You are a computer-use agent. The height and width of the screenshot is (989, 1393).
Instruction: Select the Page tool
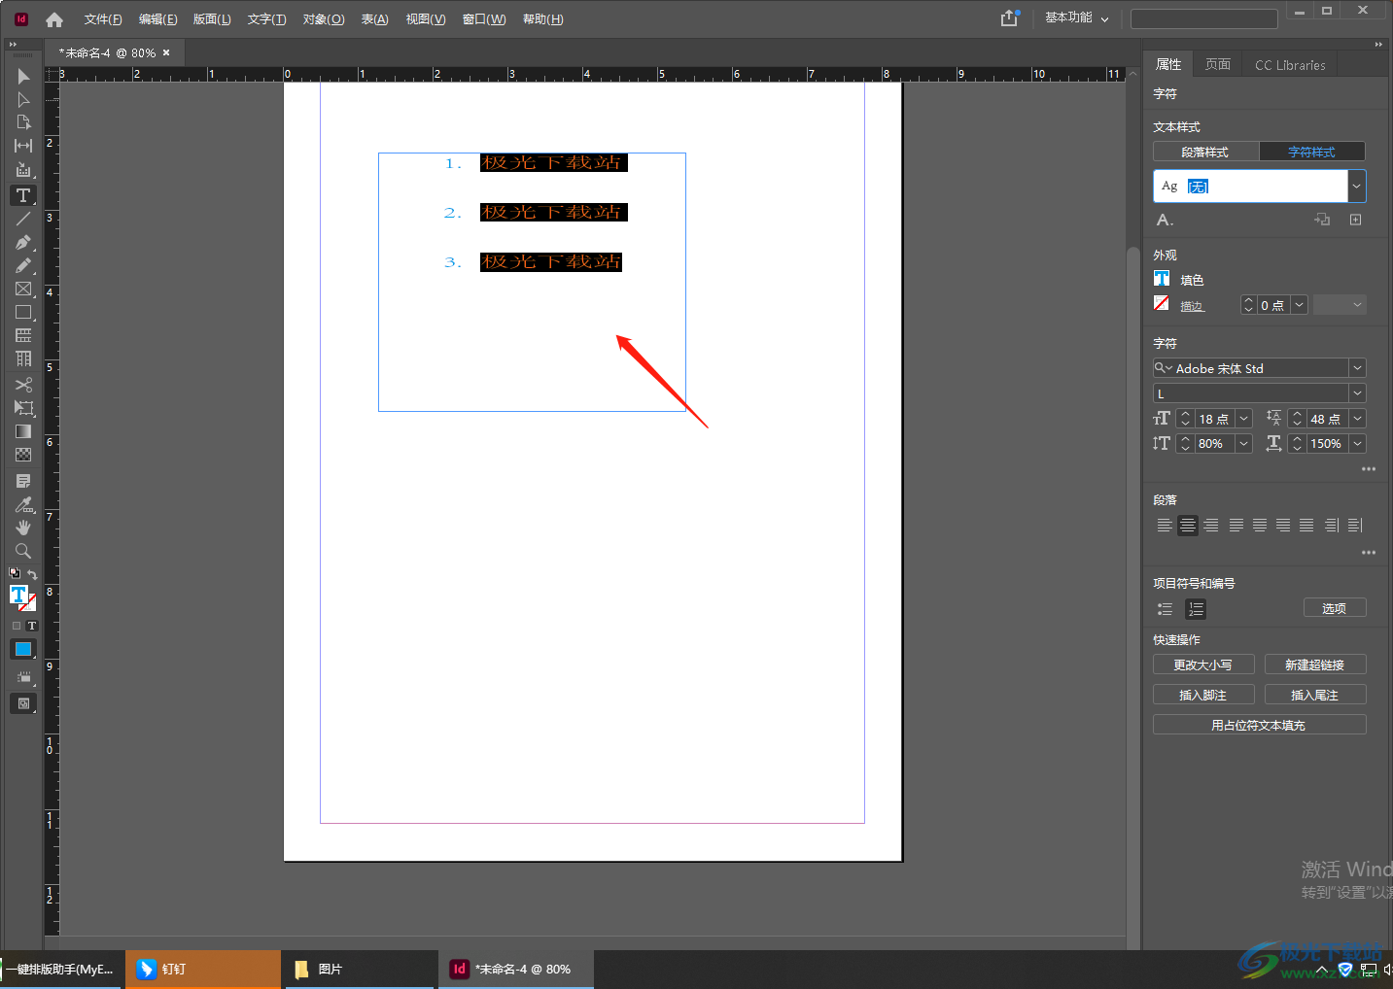(23, 122)
